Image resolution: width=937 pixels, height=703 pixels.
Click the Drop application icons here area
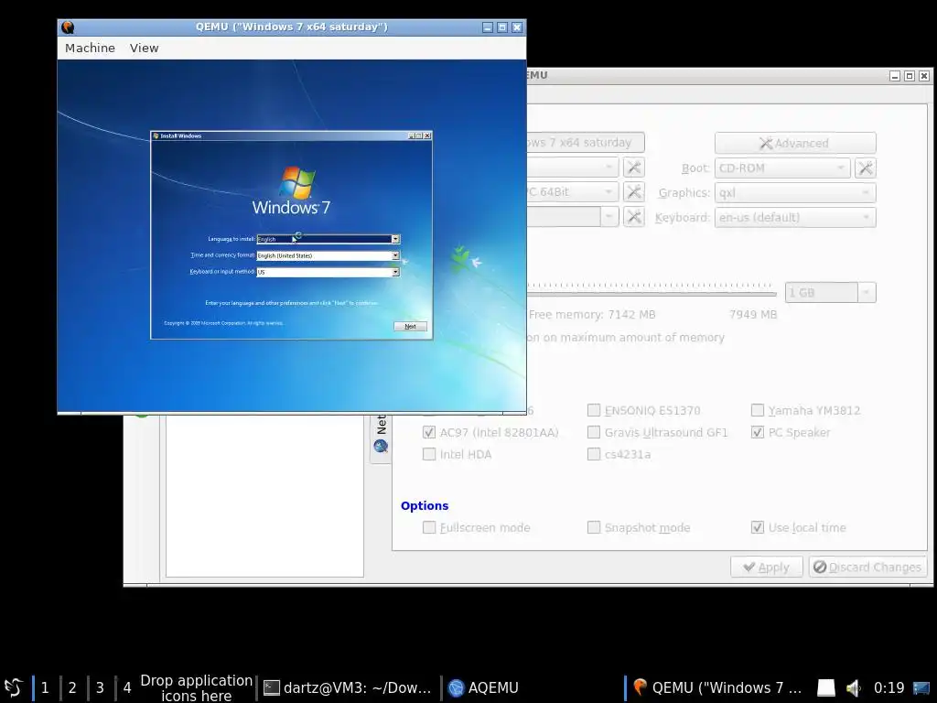[x=196, y=688]
